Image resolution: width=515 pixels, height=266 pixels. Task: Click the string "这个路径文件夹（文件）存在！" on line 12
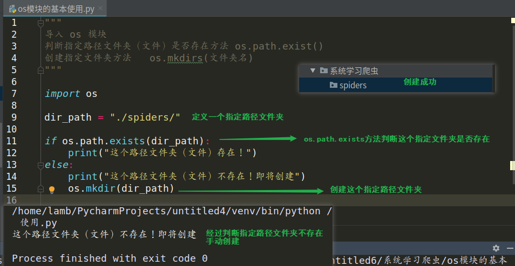coord(177,153)
